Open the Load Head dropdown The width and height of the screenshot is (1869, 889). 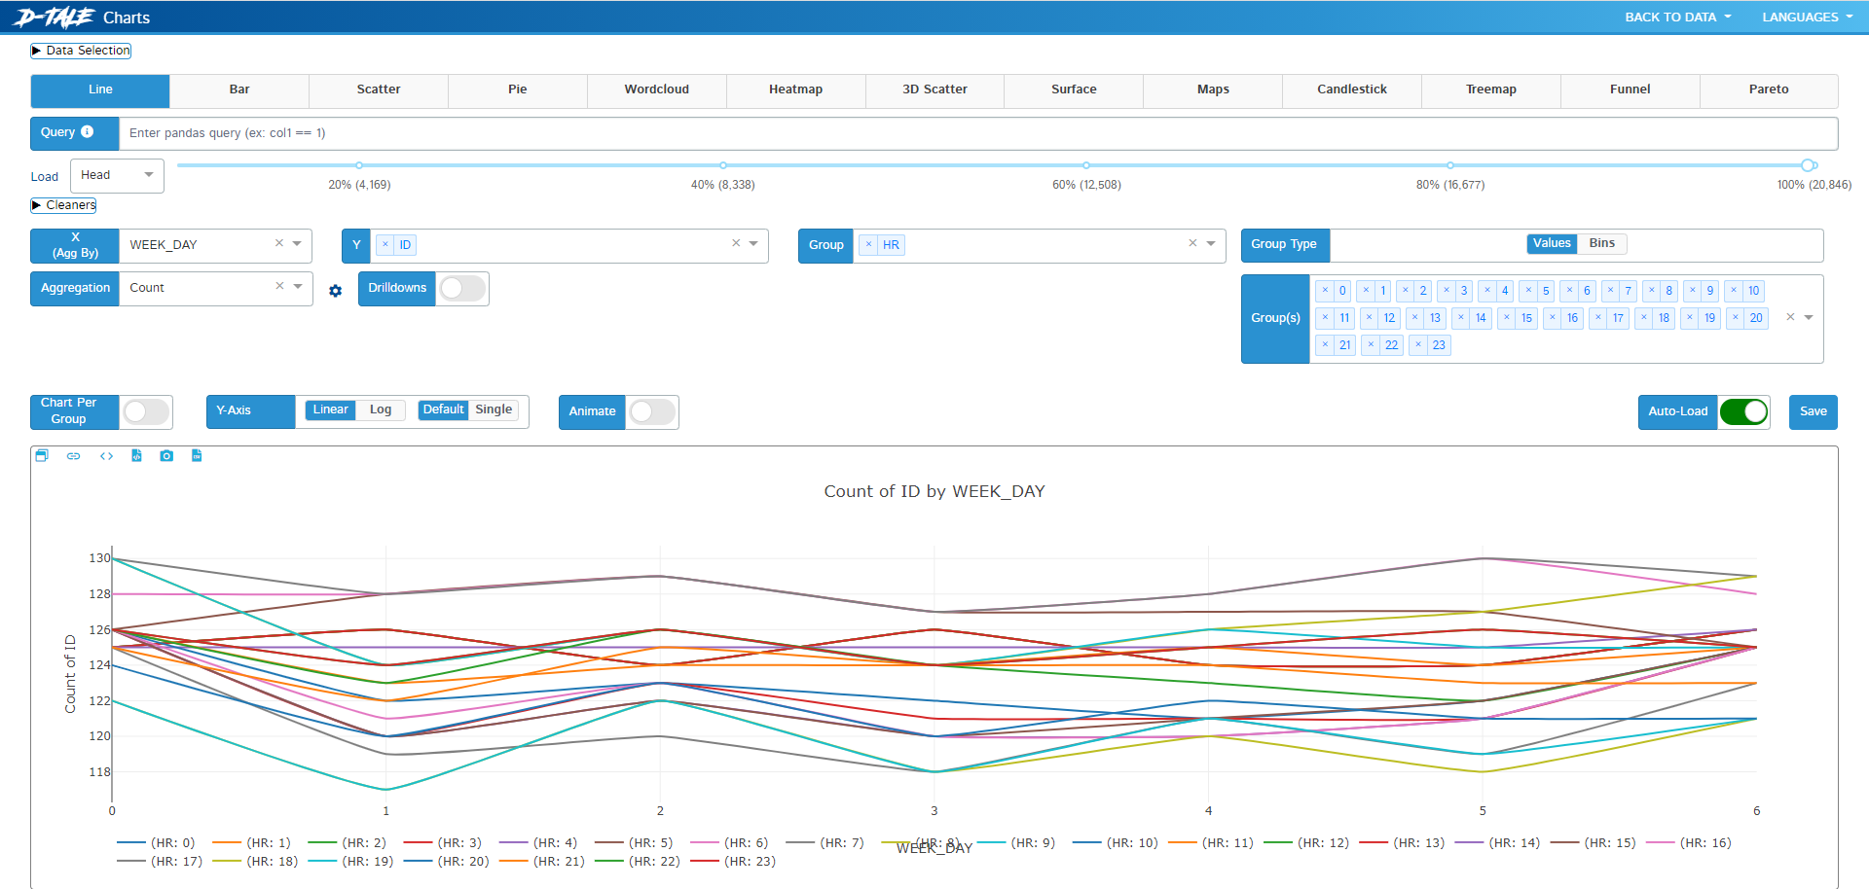pyautogui.click(x=117, y=175)
